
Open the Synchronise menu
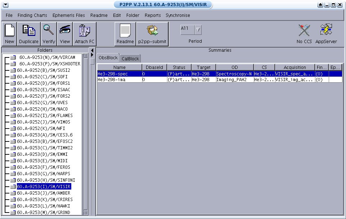pyautogui.click(x=178, y=15)
